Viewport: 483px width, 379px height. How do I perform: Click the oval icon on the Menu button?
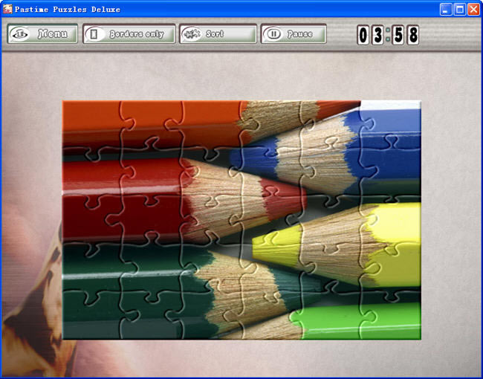pos(22,34)
